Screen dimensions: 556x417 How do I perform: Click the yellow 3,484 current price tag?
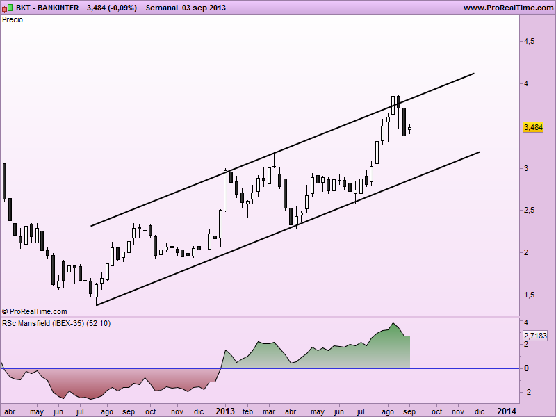pyautogui.click(x=533, y=127)
